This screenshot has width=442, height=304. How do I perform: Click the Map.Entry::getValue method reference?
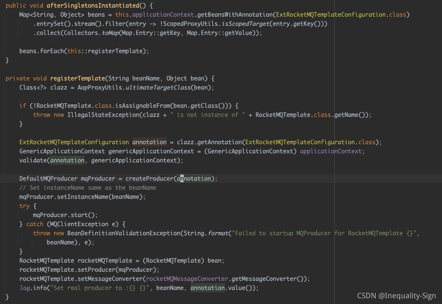point(219,33)
